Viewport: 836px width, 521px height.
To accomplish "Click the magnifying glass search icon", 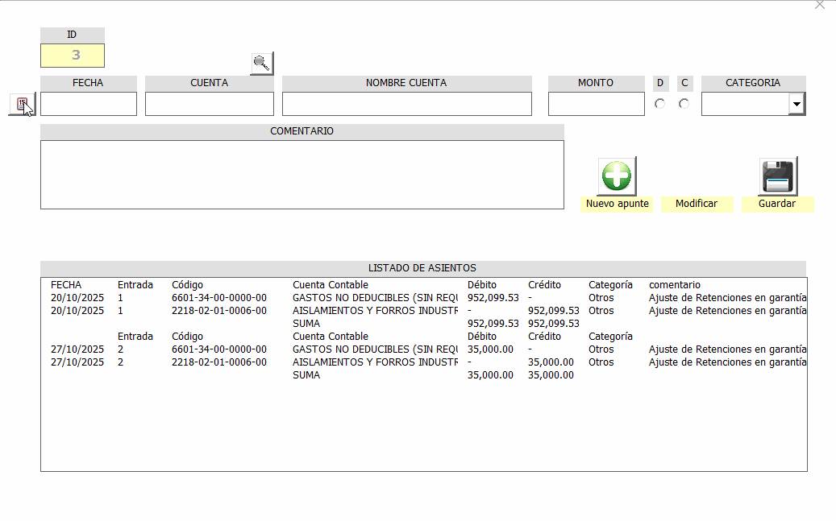I will click(261, 63).
